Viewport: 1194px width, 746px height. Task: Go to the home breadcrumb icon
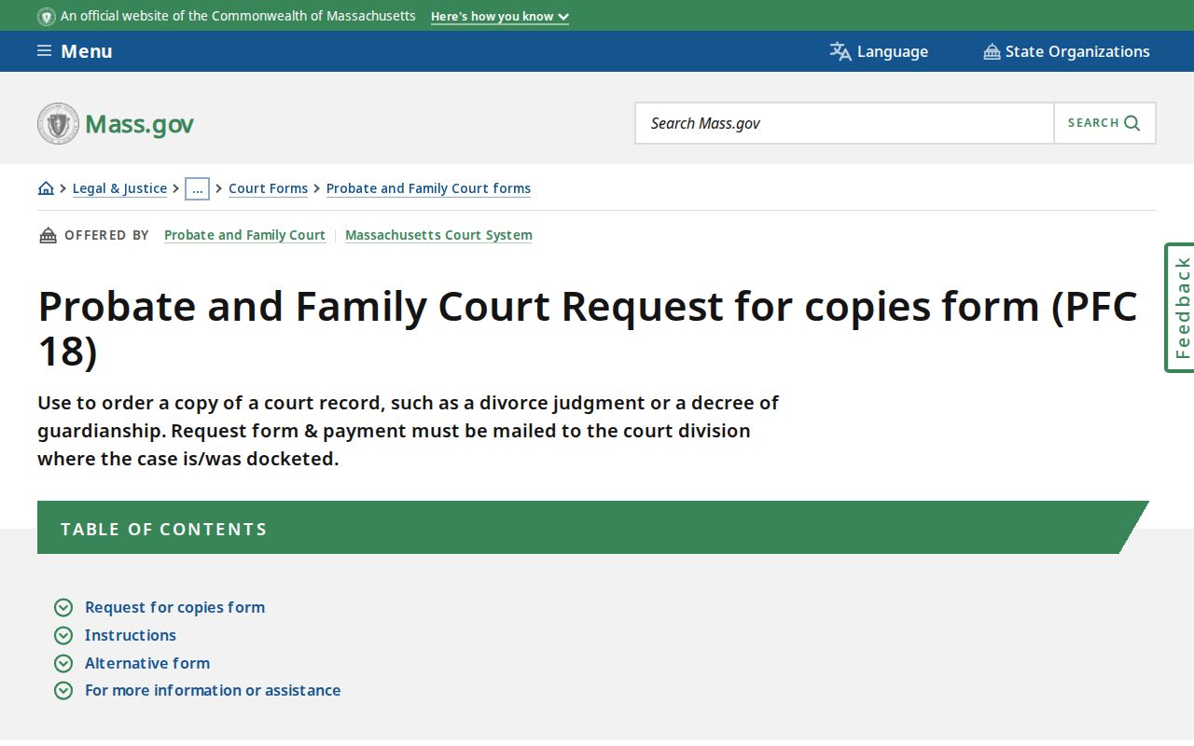46,188
